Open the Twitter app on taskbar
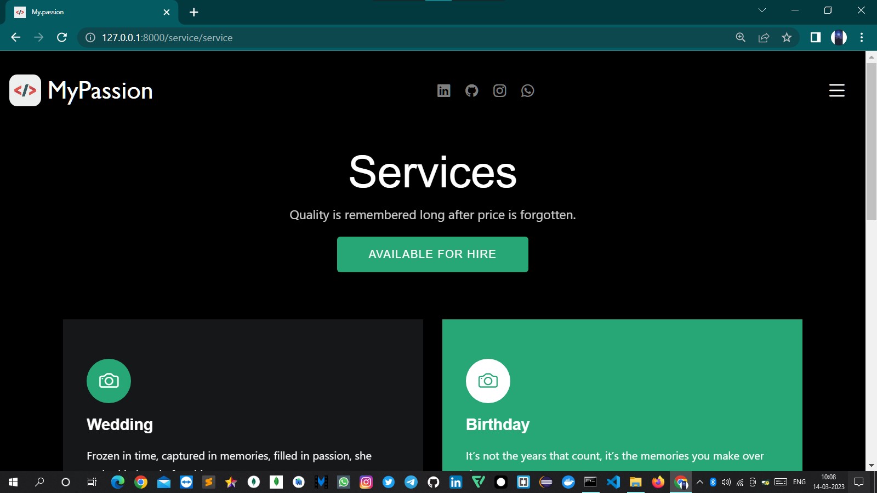Viewport: 877px width, 493px height. coord(389,482)
